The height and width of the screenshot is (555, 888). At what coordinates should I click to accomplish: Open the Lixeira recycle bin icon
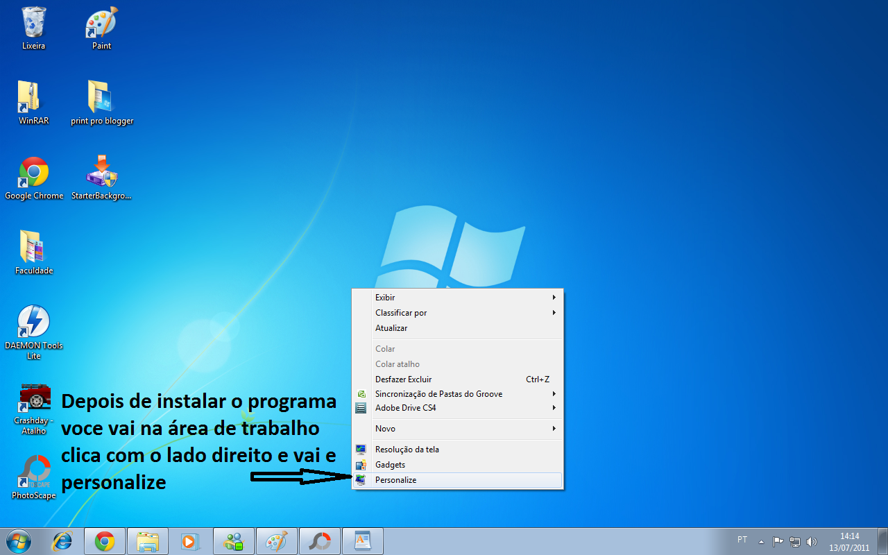33,28
